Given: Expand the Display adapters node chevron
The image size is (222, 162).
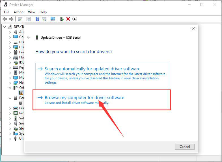Looking at the screenshot, I should pyautogui.click(x=10, y=47).
